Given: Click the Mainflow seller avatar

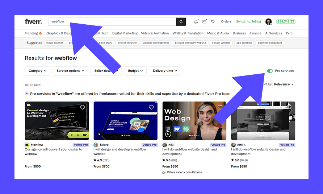Looking at the screenshot, I should coord(27,145).
